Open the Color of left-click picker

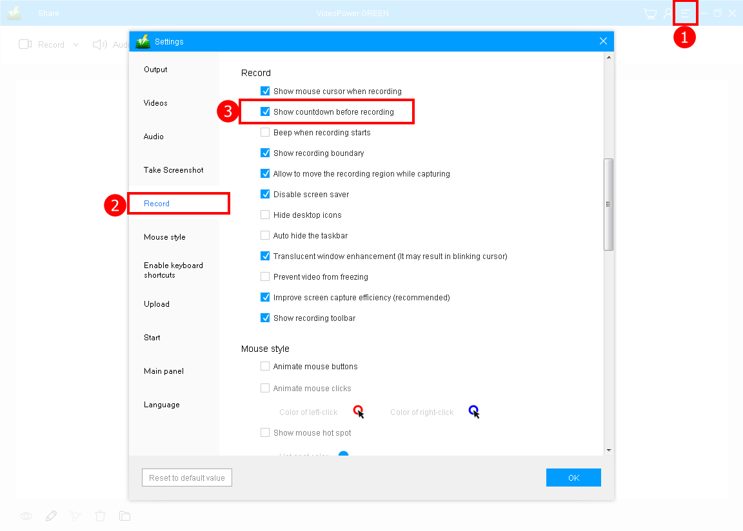click(359, 411)
